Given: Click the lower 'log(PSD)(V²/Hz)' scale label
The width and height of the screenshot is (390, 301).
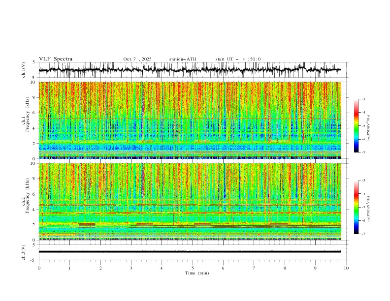Looking at the screenshot, I should 369,210.
